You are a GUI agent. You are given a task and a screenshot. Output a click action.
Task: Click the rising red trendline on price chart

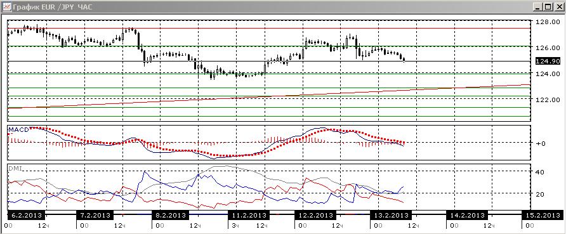[x=269, y=96]
